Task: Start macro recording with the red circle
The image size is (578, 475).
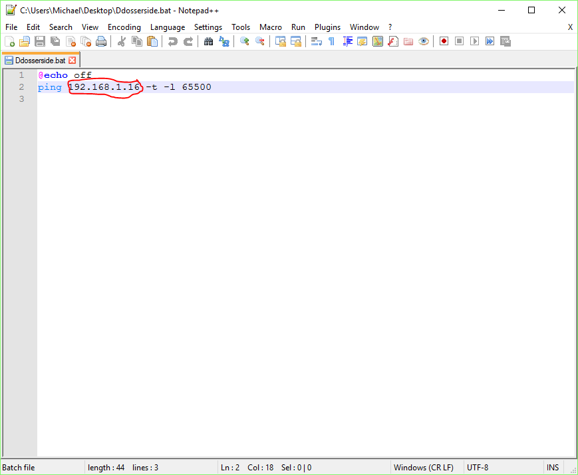Action: pos(444,41)
